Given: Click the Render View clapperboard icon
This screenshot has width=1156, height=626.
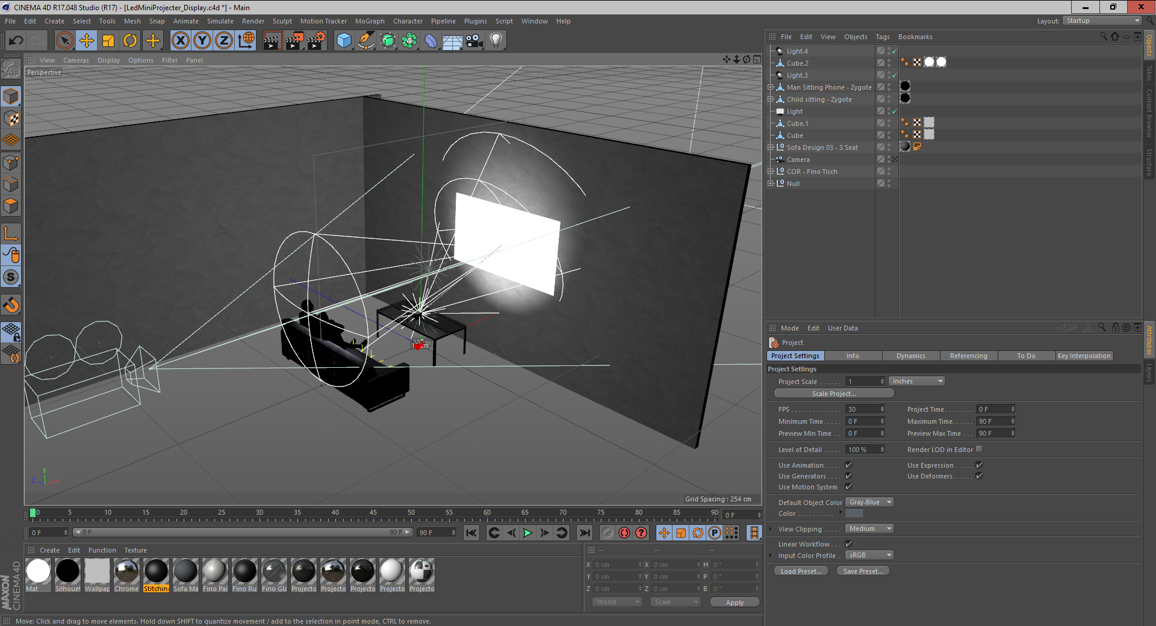Looking at the screenshot, I should (x=272, y=41).
